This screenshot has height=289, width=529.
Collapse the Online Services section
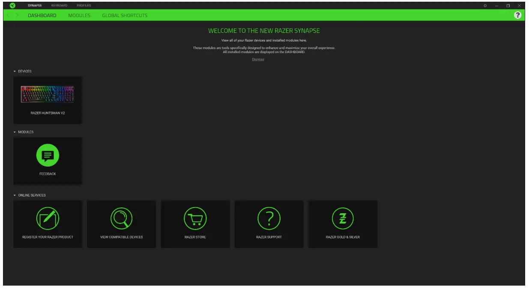click(15, 195)
